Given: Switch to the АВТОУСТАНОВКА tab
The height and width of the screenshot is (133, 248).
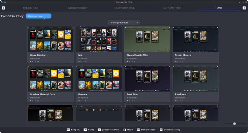Looking at the screenshot, I should point(77,8).
